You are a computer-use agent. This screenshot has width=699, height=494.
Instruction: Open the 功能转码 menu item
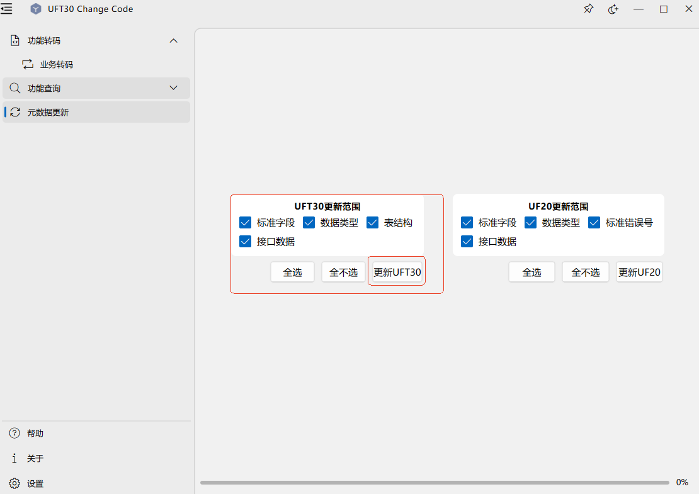pyautogui.click(x=96, y=40)
